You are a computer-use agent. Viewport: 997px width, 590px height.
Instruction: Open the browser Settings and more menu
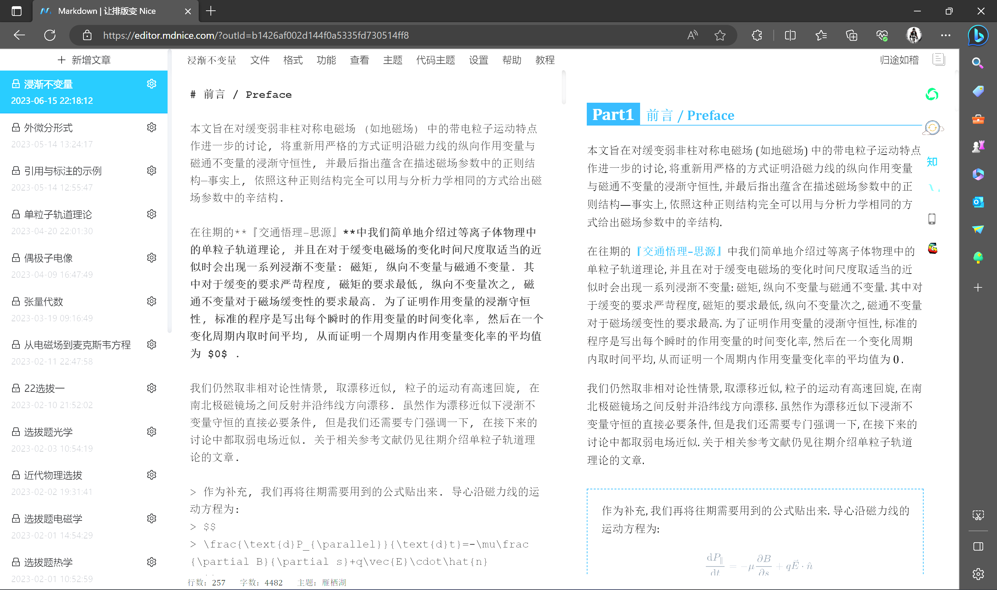pyautogui.click(x=946, y=35)
